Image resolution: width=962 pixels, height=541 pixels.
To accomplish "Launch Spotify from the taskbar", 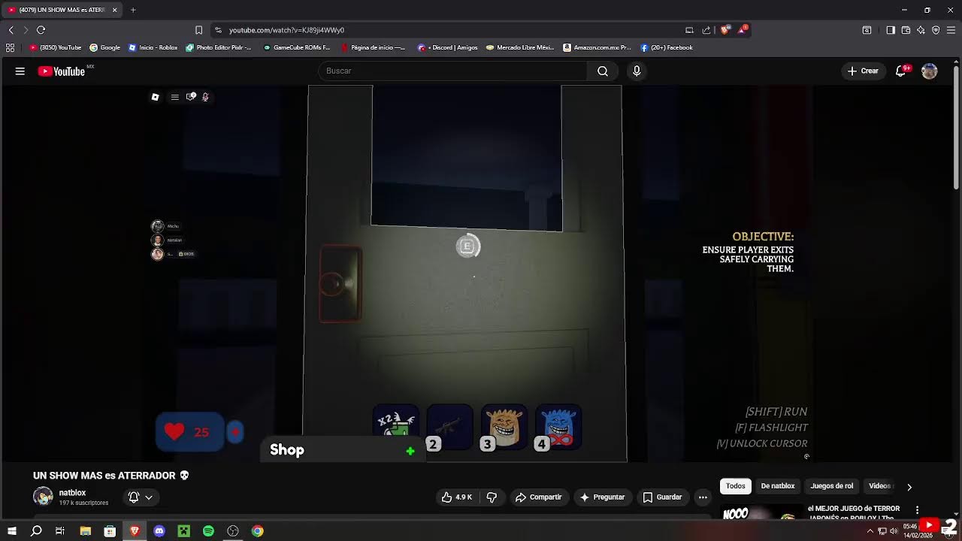I will pyautogui.click(x=208, y=531).
